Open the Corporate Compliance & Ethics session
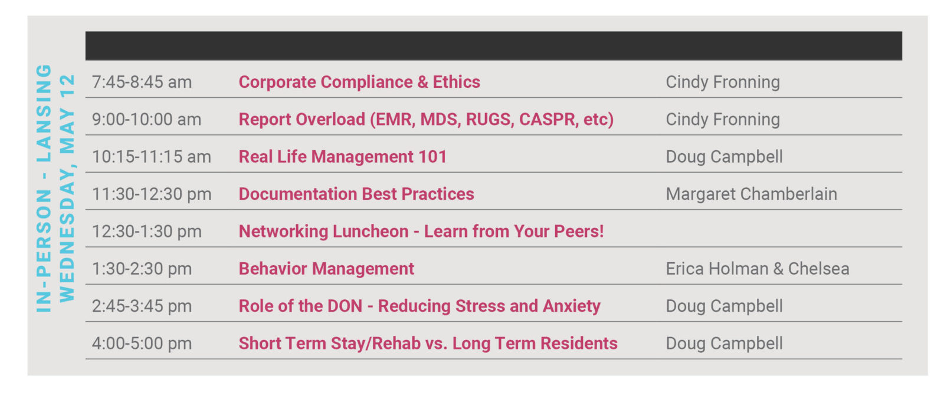The width and height of the screenshot is (944, 393). coord(359,82)
